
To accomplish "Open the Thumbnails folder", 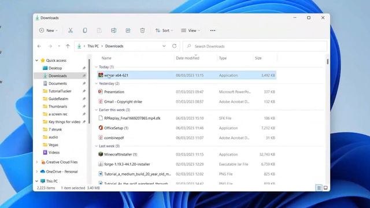I will [x=58, y=106].
